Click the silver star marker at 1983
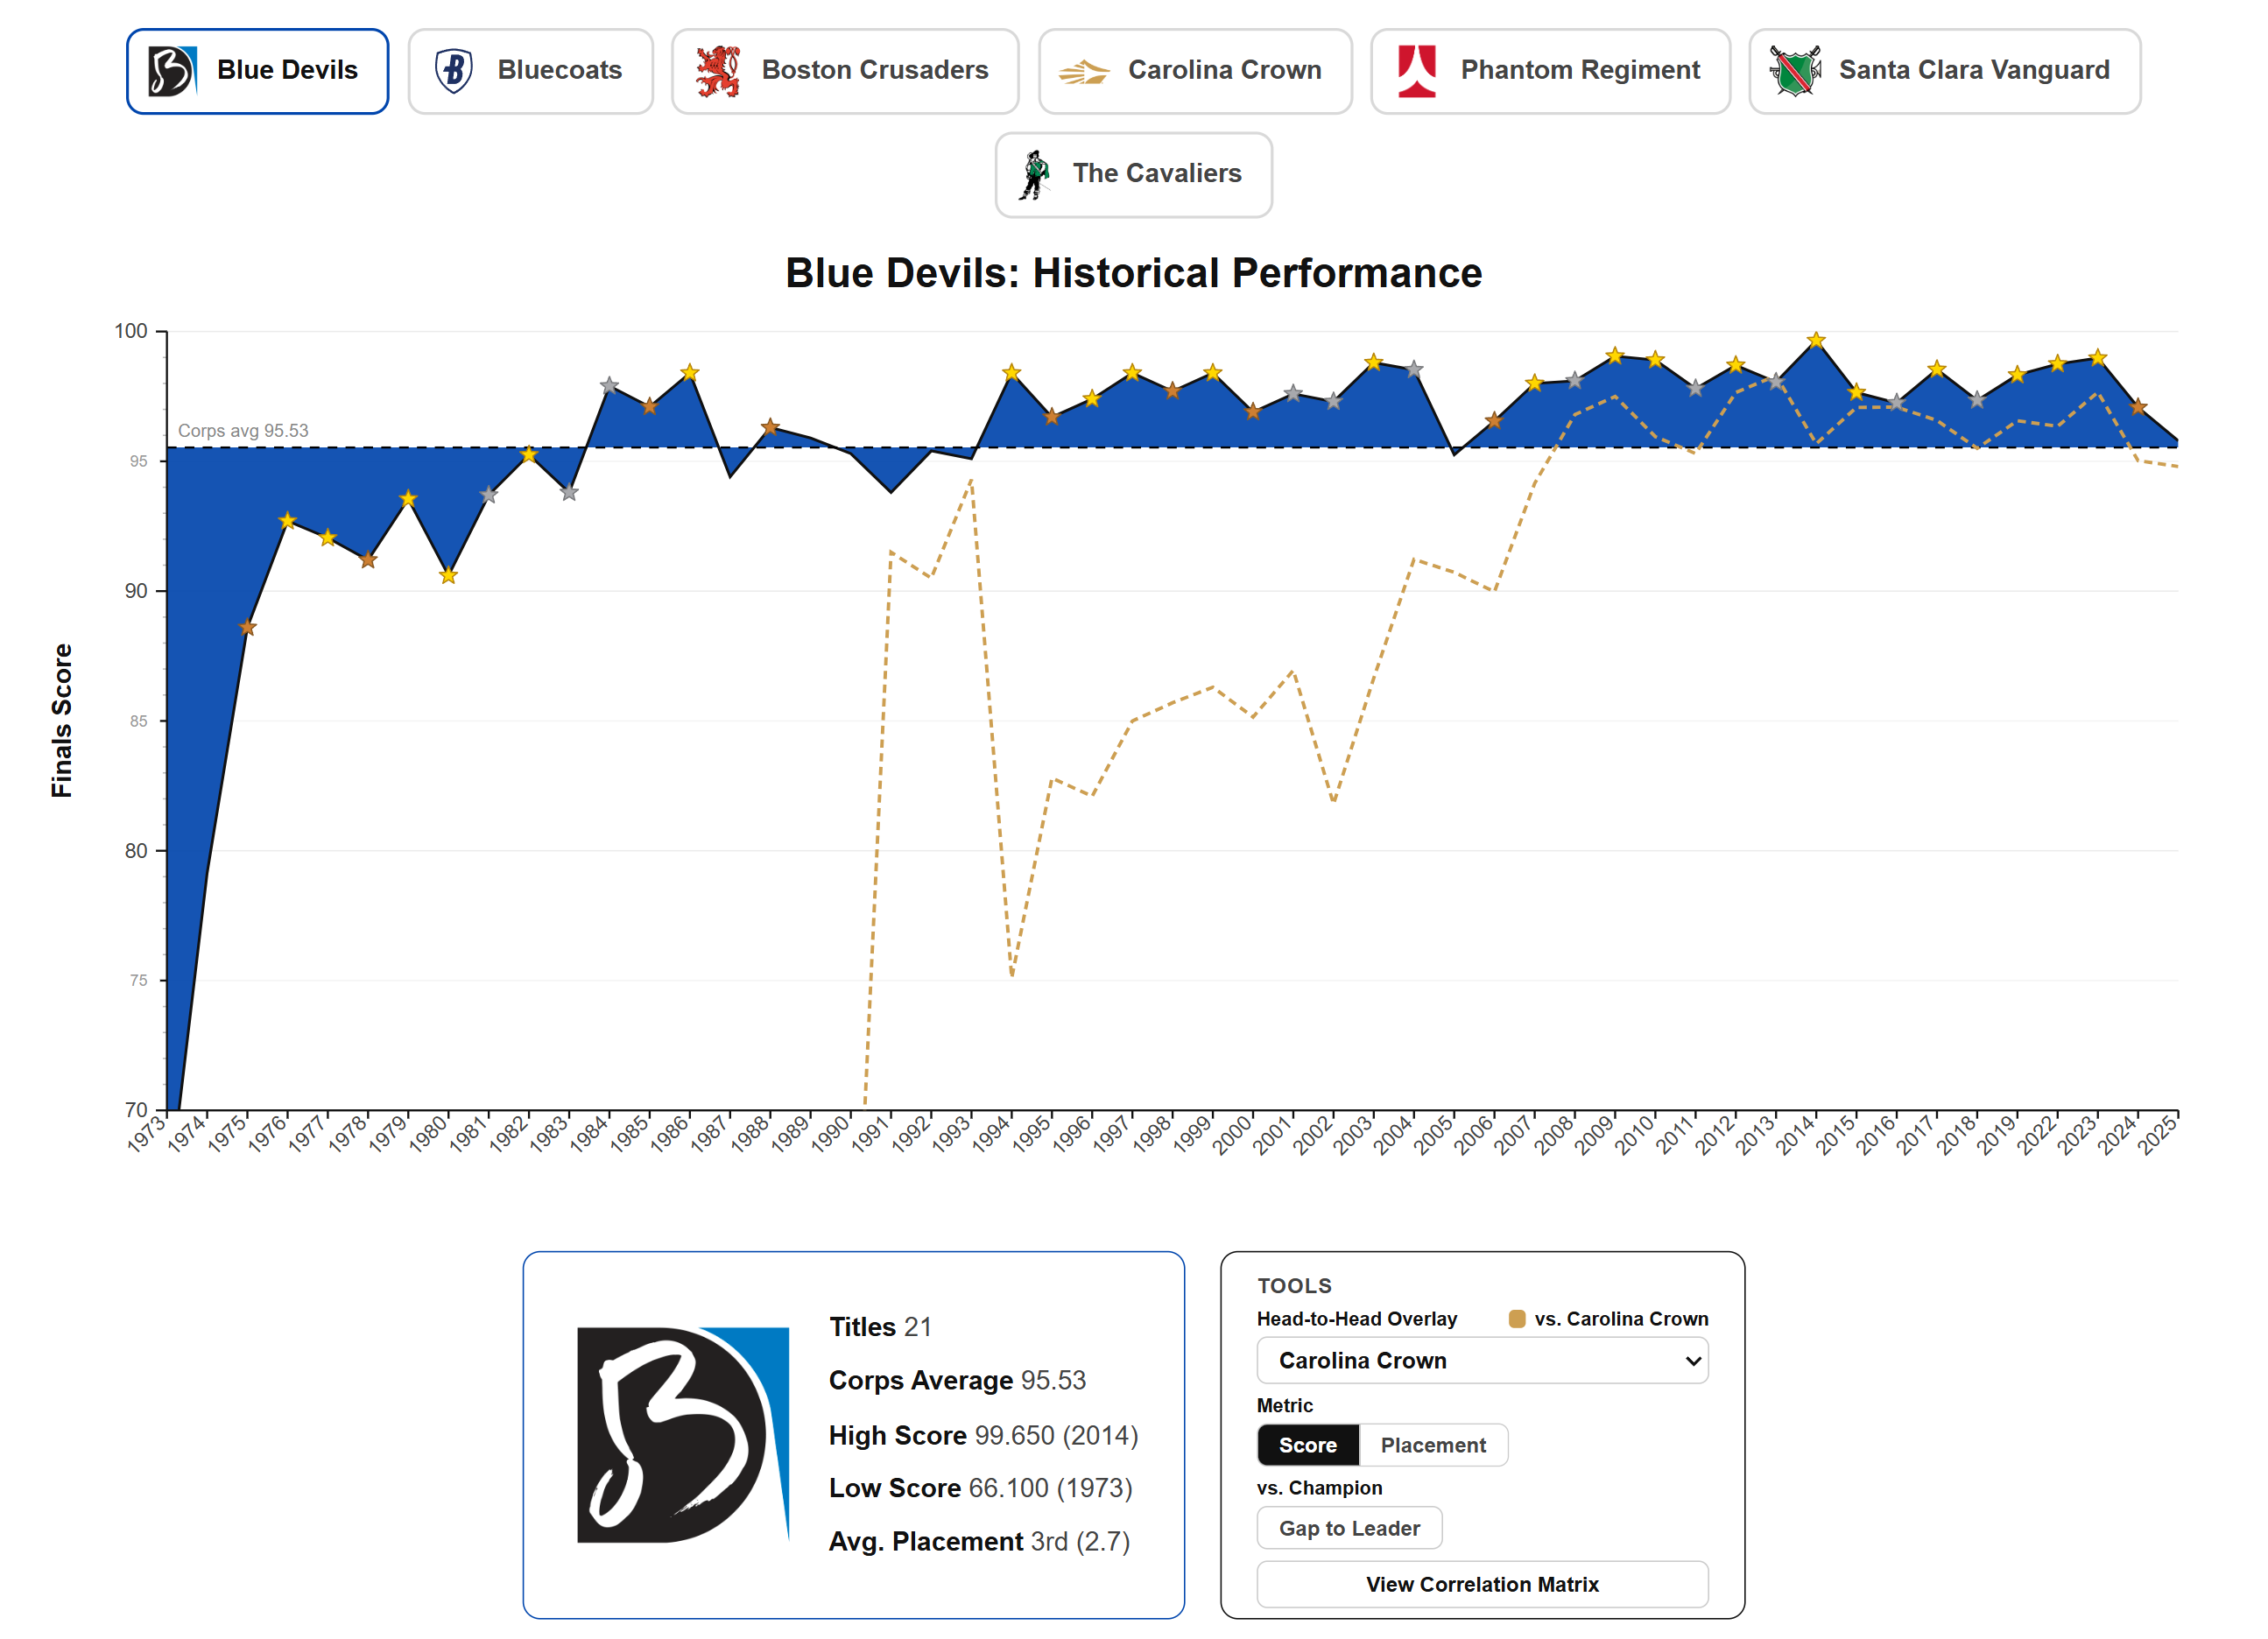The image size is (2268, 1639). 569,493
